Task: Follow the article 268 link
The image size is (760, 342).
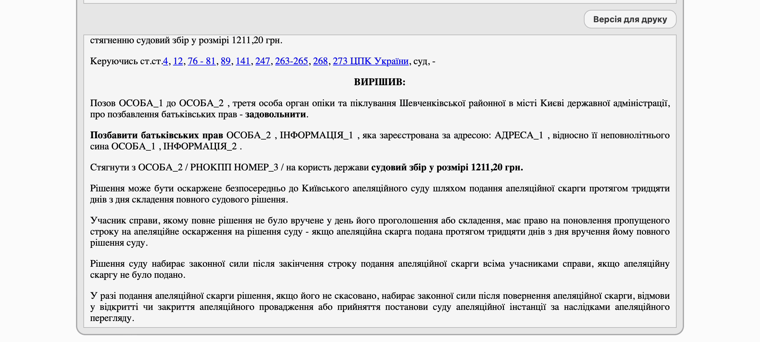Action: [320, 61]
